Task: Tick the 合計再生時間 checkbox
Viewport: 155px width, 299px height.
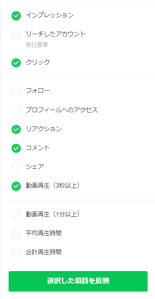Action: click(16, 253)
